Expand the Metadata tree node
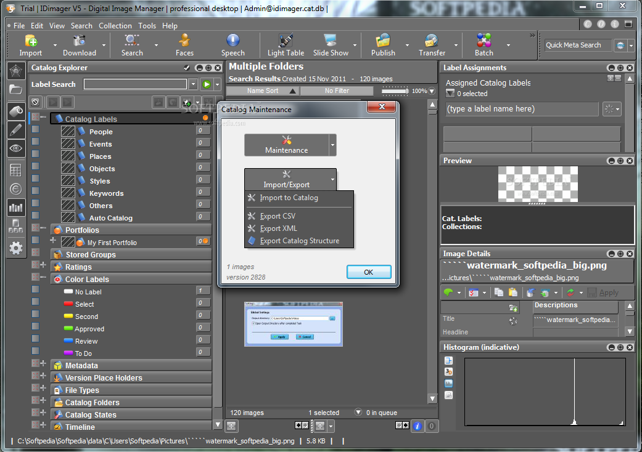Screen dimensions: 642x452 [x=43, y=363]
